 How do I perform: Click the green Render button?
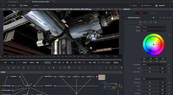[48, 63]
